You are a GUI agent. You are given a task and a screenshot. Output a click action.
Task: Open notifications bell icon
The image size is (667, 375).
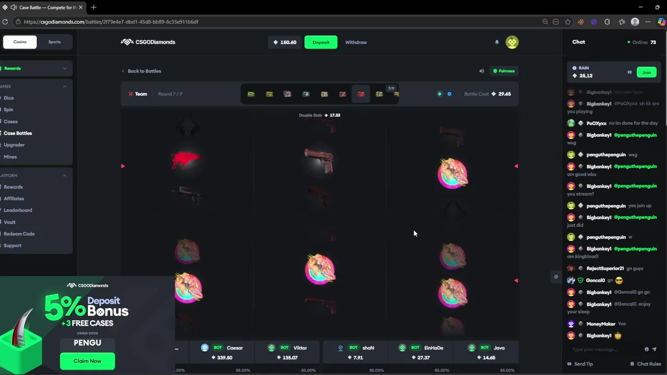click(x=497, y=42)
